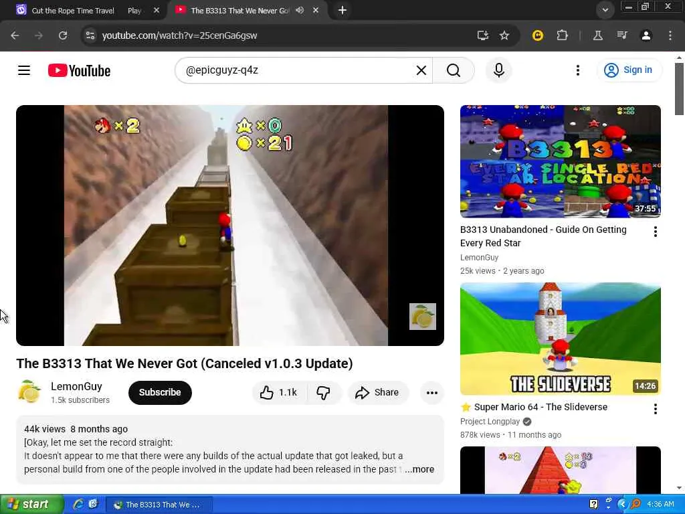Screen dimensions: 685x514
Task: Click the video player showing Mario
Action: [230, 225]
